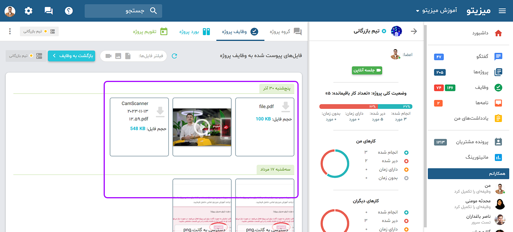Play the video thumbnail
513x232 pixels.
202,127
